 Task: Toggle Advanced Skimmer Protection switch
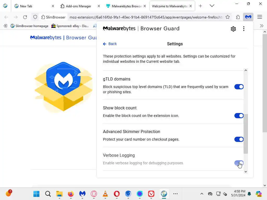pyautogui.click(x=239, y=139)
